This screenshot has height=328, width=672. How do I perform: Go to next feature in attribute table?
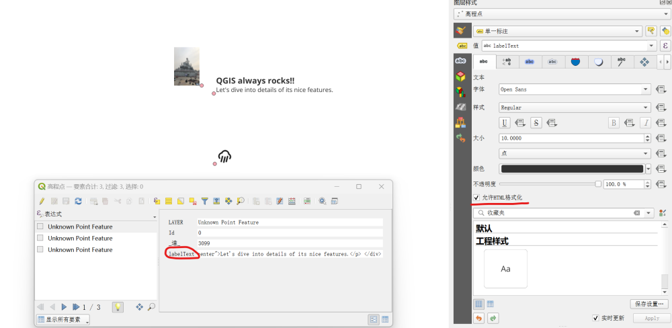click(65, 307)
